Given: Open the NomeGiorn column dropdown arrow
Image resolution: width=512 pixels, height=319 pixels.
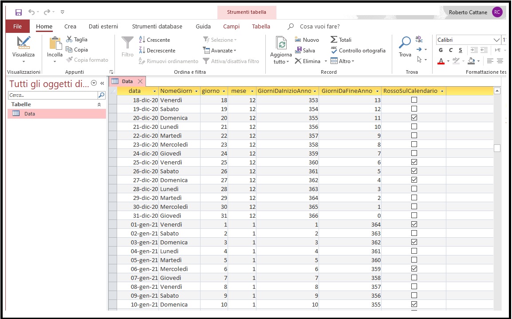Looking at the screenshot, I should coord(196,91).
